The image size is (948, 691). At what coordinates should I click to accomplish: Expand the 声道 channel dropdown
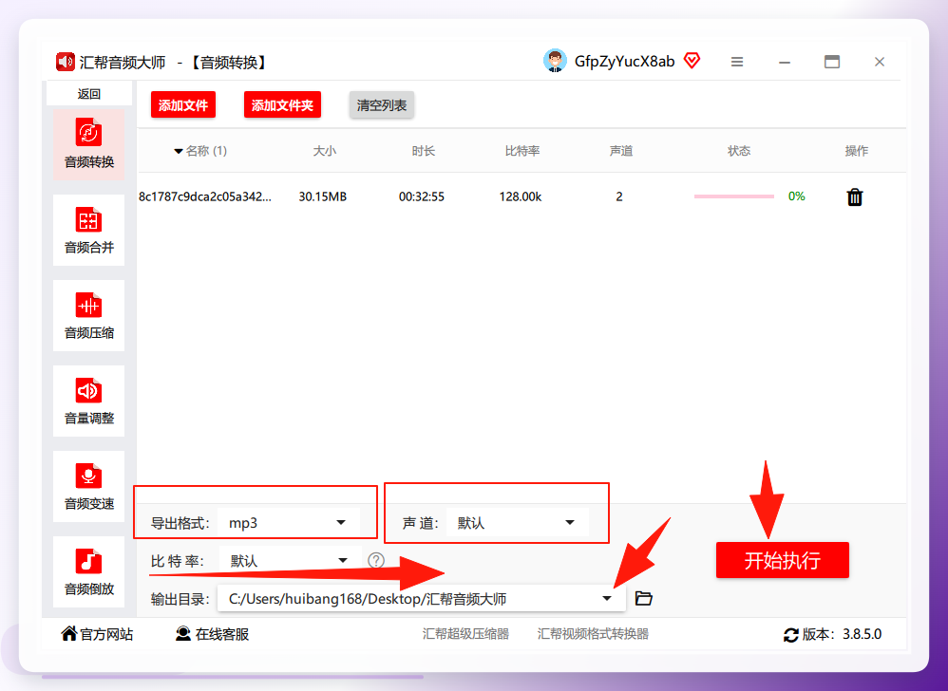tap(518, 523)
